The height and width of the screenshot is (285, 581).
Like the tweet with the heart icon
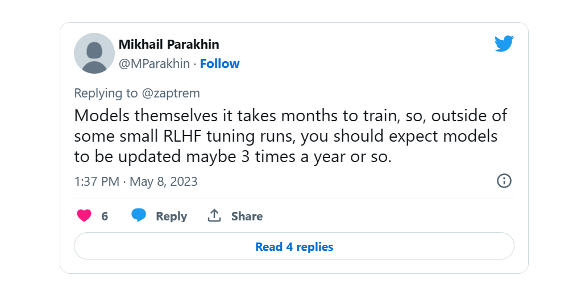coord(84,216)
